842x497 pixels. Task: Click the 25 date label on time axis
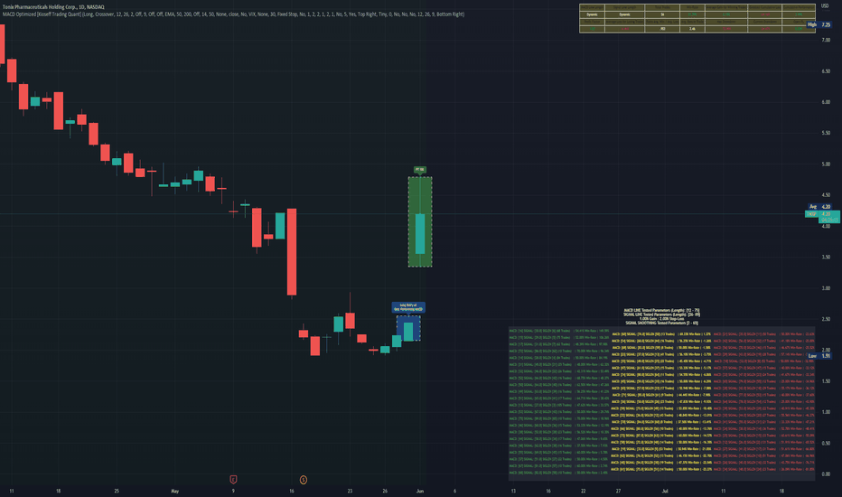tap(117, 491)
